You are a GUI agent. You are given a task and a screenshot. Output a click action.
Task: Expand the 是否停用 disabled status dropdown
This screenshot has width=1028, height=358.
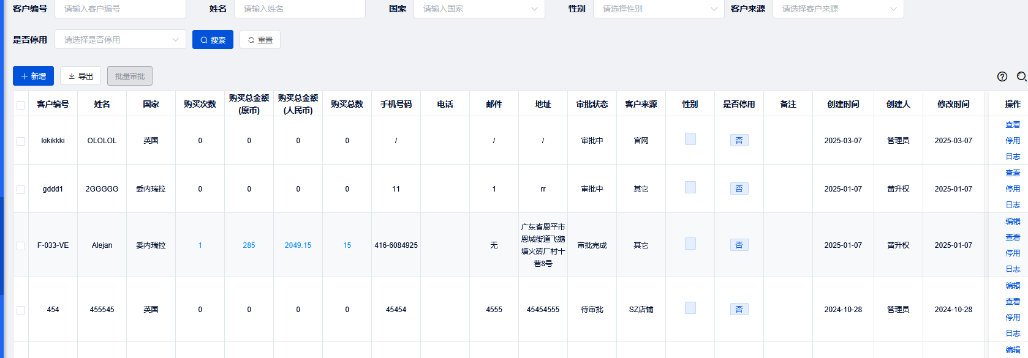coord(120,40)
